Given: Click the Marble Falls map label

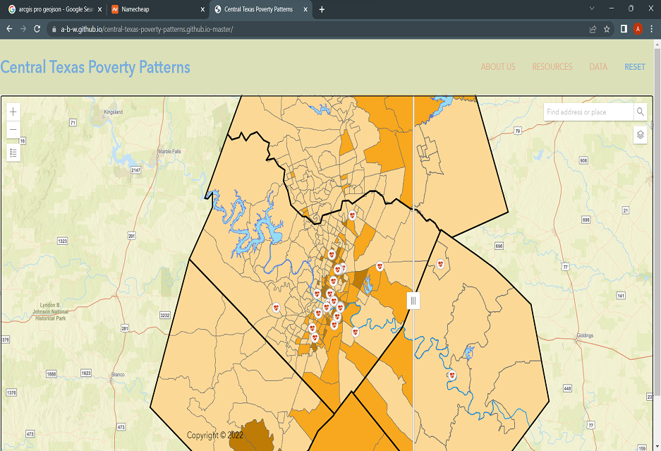Looking at the screenshot, I should [169, 152].
